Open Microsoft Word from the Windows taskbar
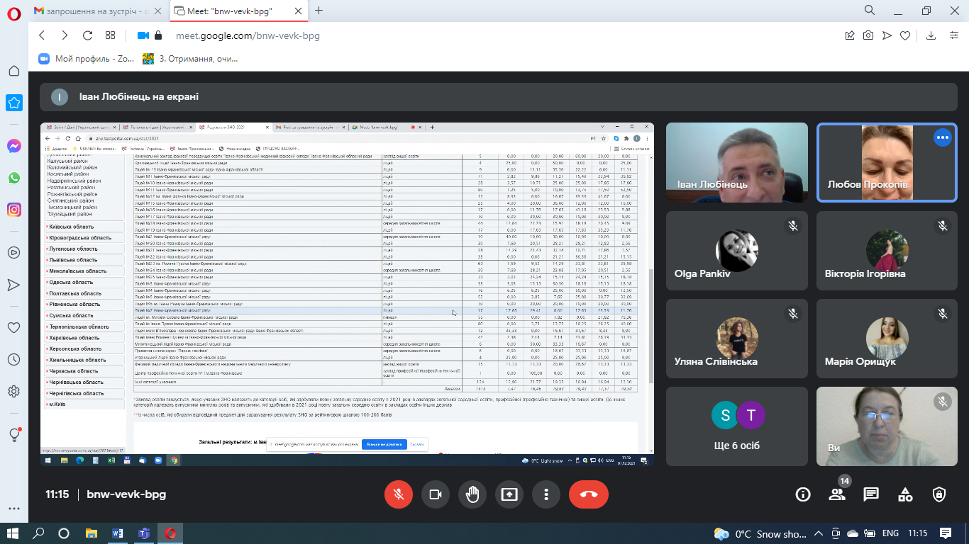The height and width of the screenshot is (544, 969). 118,533
